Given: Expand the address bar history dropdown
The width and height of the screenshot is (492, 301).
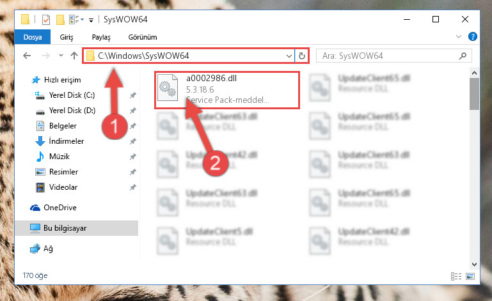Looking at the screenshot, I should point(289,56).
